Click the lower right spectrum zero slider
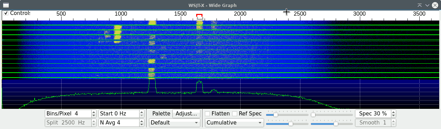The height and width of the screenshot is (129, 441). (336, 123)
